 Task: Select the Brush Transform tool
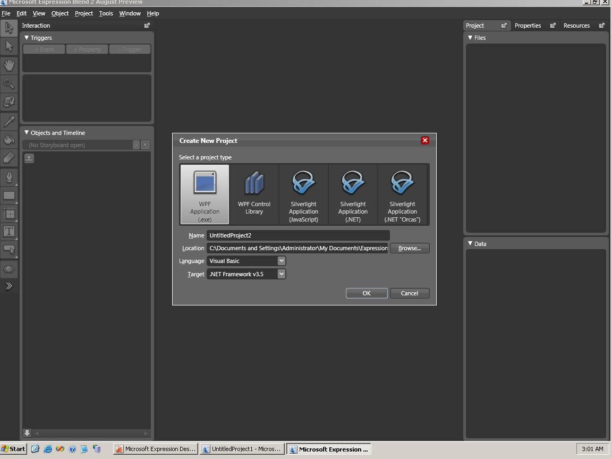tap(9, 158)
